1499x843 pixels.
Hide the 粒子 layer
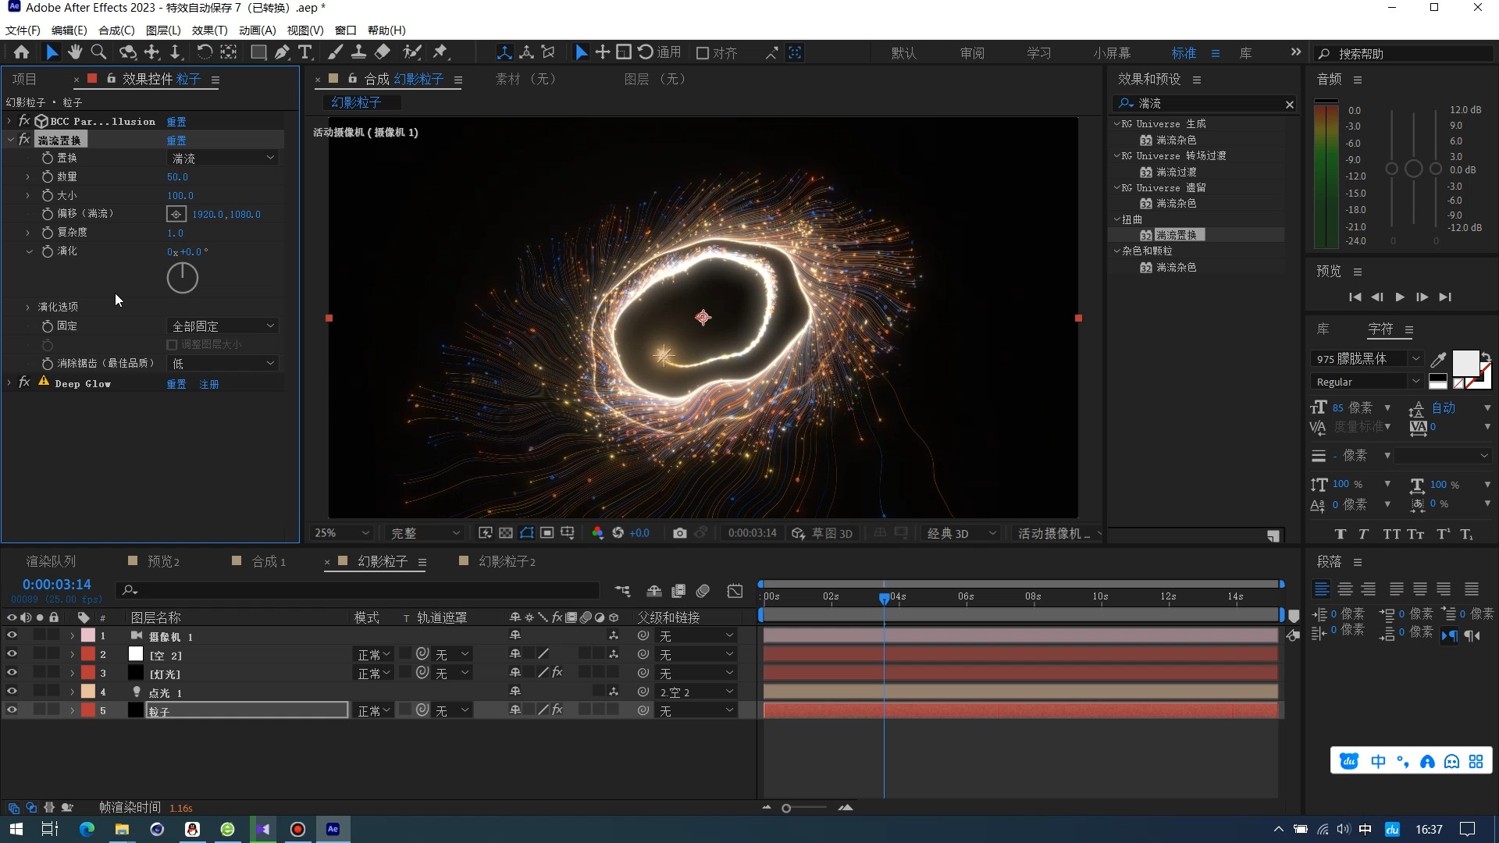12,710
